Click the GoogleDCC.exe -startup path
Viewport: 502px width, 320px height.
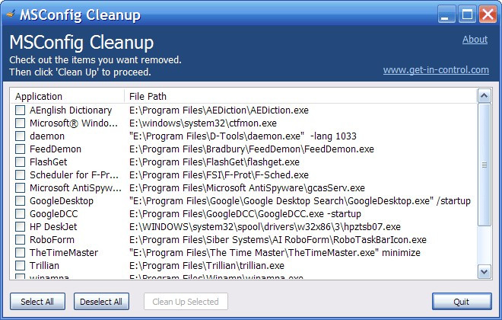pos(245,214)
